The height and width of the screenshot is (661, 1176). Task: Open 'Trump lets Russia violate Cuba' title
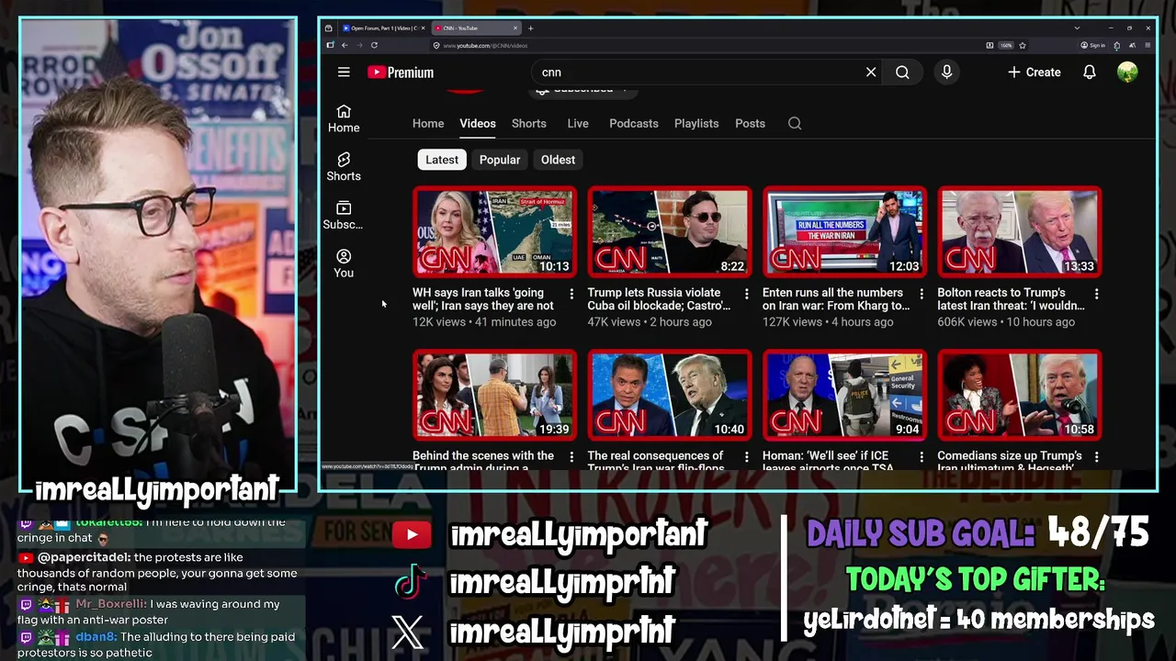click(659, 299)
